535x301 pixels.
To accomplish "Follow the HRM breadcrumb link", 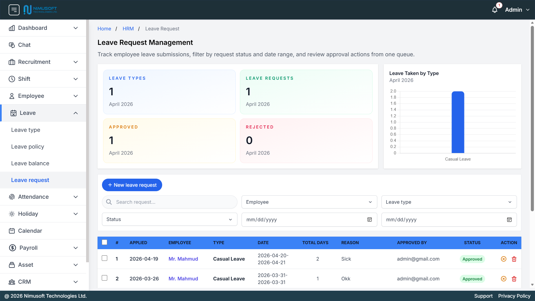I will tap(128, 28).
